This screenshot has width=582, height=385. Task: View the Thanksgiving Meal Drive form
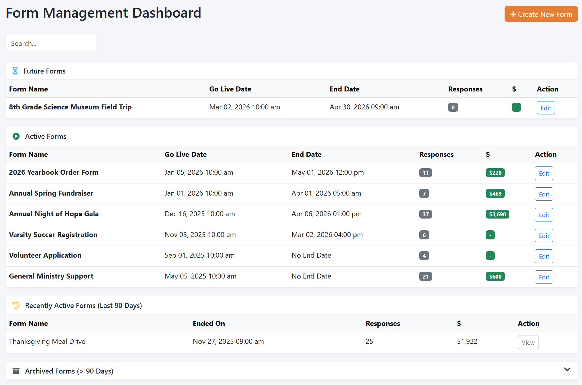pos(528,342)
